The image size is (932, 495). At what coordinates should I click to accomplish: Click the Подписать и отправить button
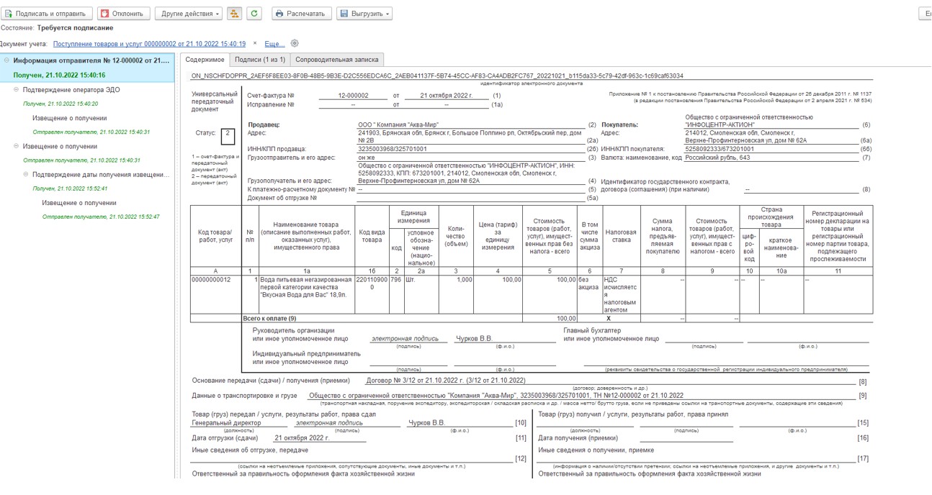coord(46,14)
